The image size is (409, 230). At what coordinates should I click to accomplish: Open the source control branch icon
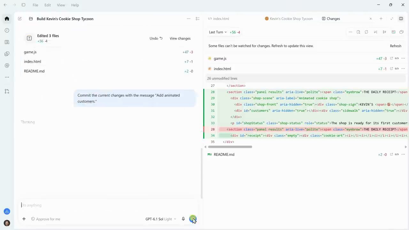(7, 91)
